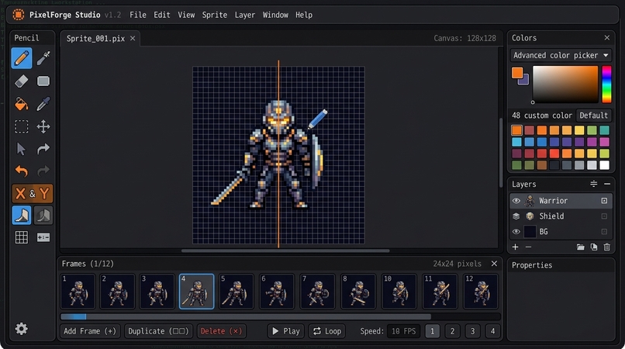Collapse the Layers panel with minus
This screenshot has height=349, width=625.
point(607,184)
